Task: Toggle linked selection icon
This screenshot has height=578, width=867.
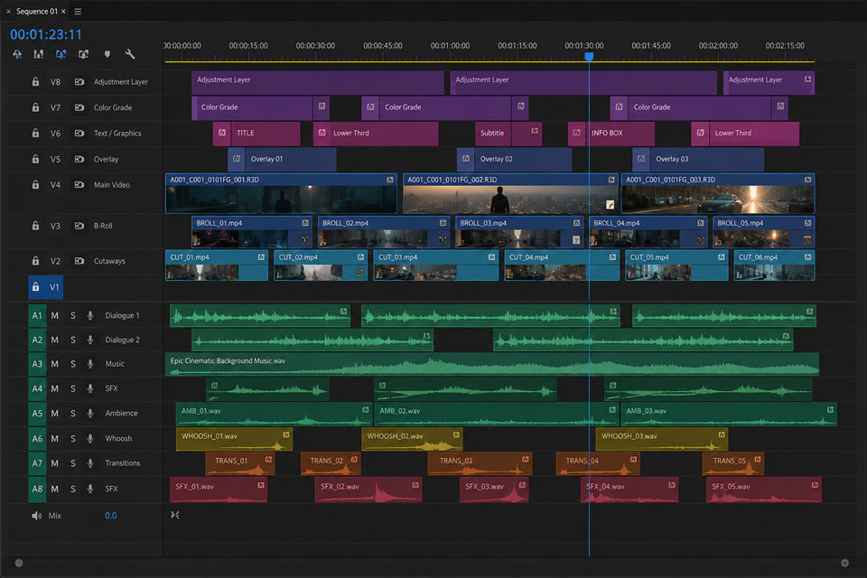Action: click(61, 54)
